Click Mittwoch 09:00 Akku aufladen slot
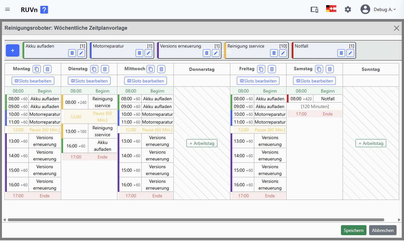This screenshot has width=404, height=241. 146,106
